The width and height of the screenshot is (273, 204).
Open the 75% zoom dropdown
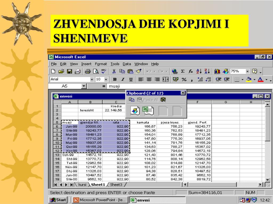247,71
